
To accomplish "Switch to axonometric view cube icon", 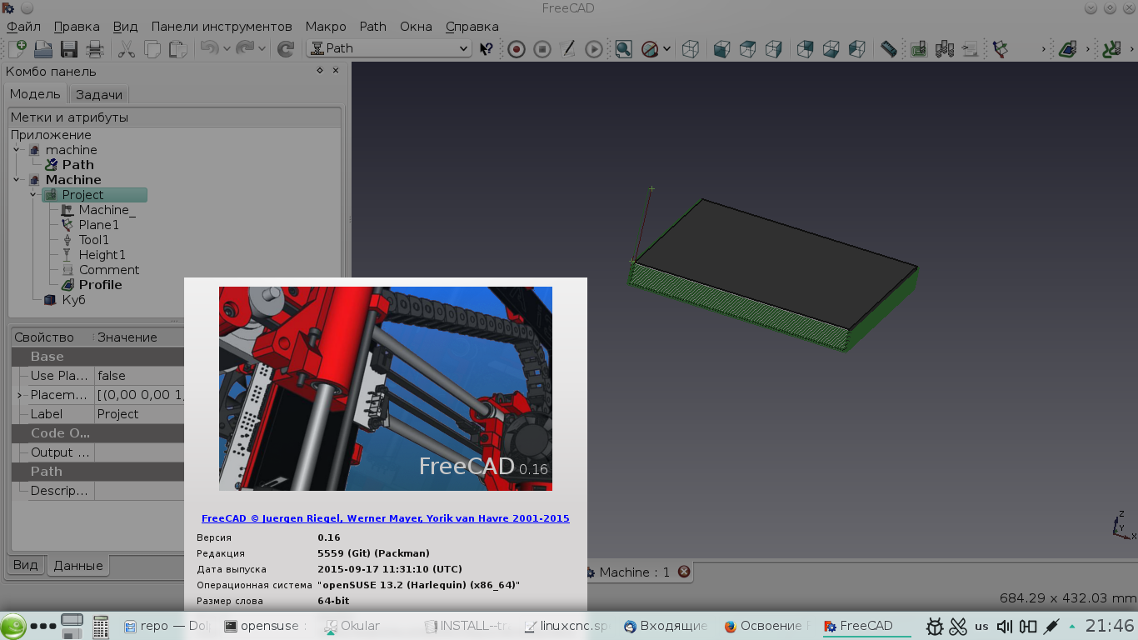I will [691, 49].
